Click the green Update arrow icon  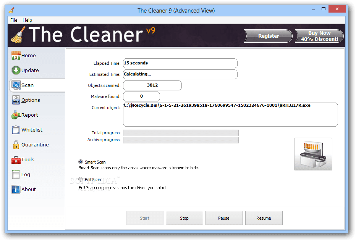point(16,70)
